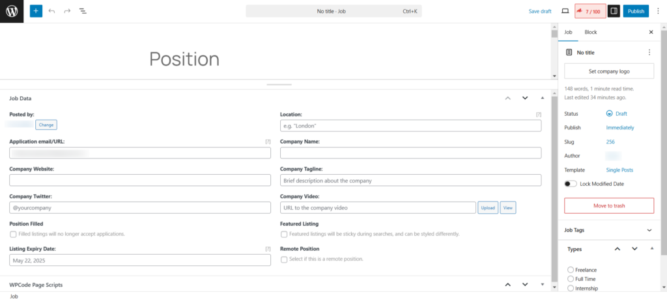Close the settings sidebar
The height and width of the screenshot is (299, 667).
[651, 32]
